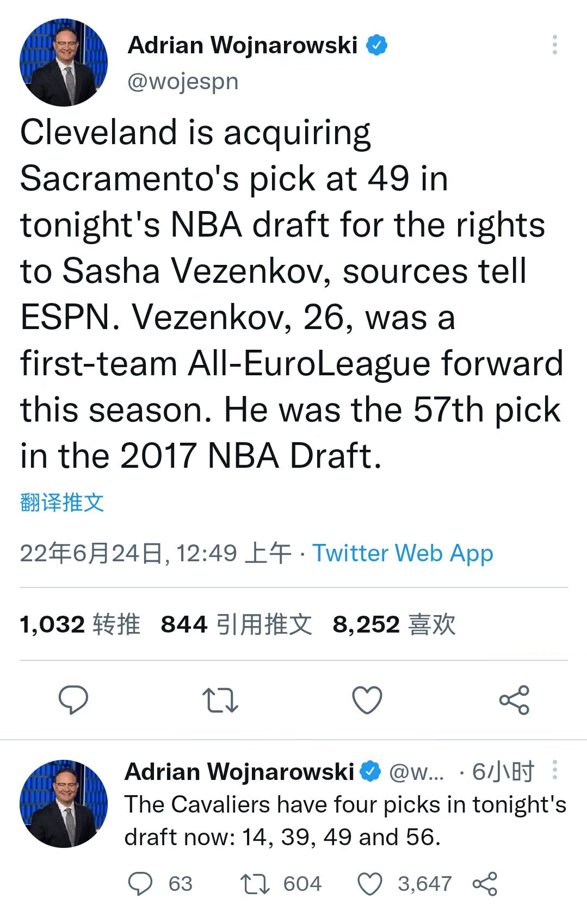Reply to the main Vezenkov tweet

point(73,699)
